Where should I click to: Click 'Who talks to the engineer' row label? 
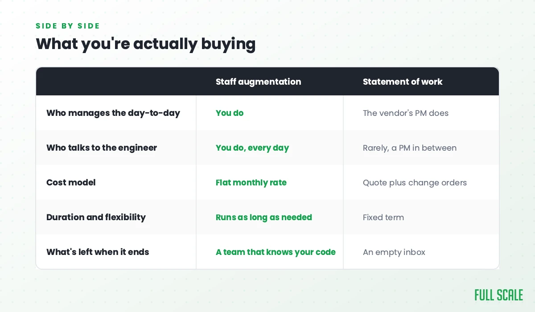point(102,148)
